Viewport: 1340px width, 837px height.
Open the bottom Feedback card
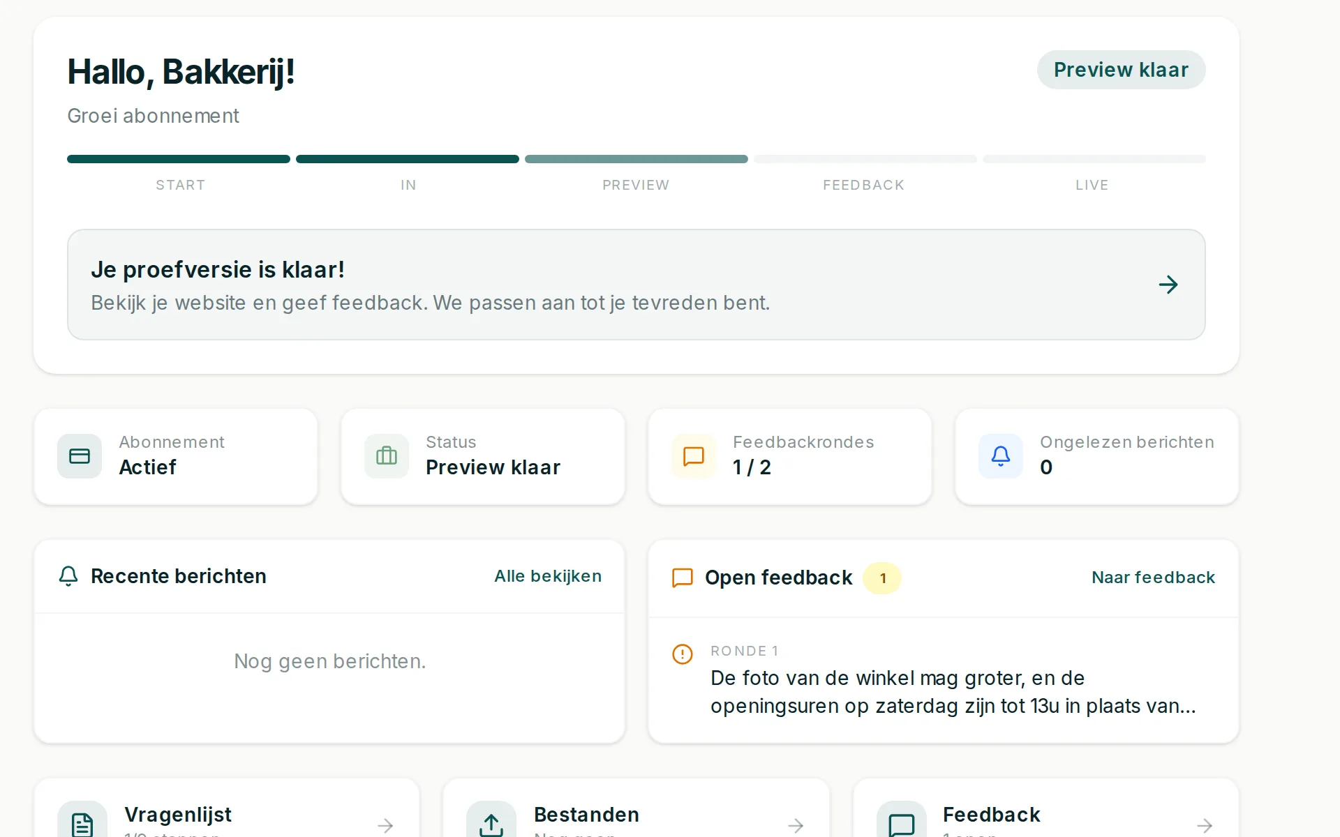[x=1046, y=808]
